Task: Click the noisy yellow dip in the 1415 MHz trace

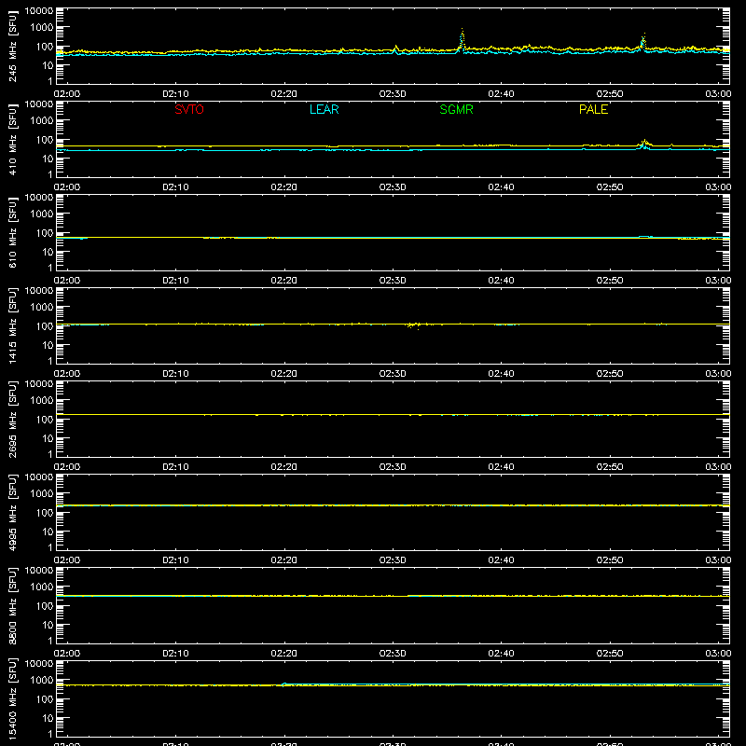Action: point(413,325)
